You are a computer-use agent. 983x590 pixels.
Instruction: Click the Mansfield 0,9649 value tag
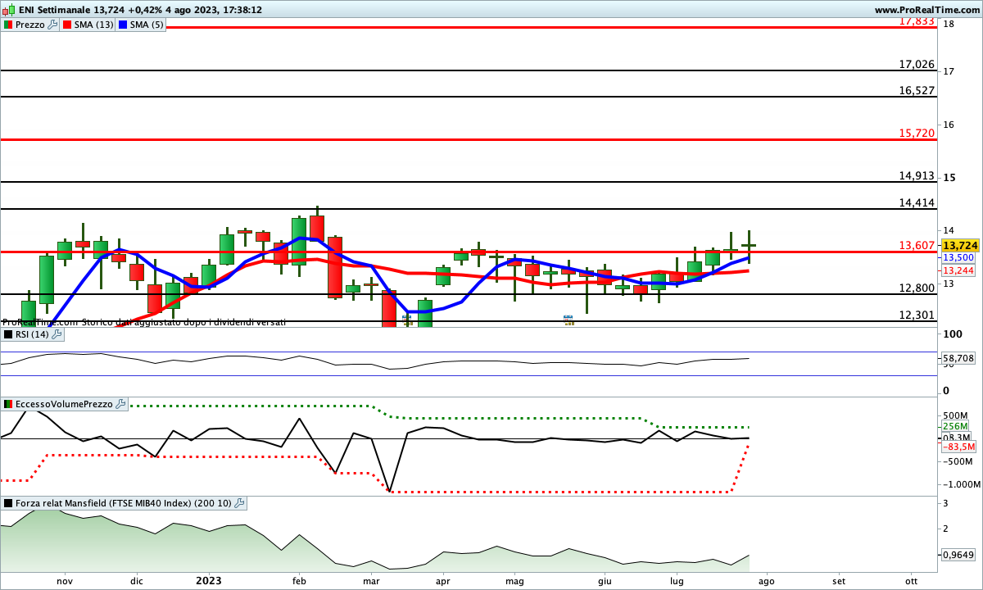[x=958, y=554]
